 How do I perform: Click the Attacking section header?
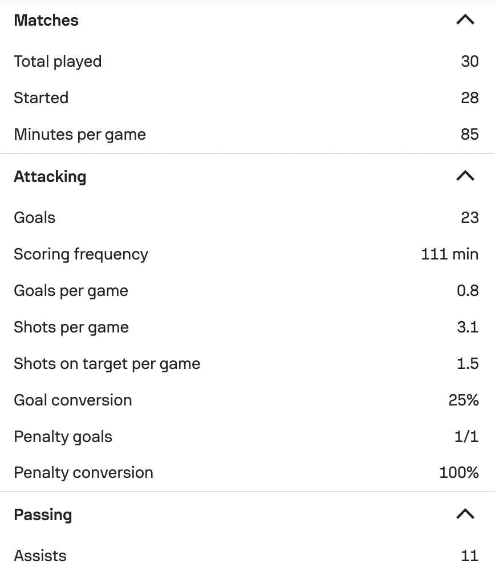(247, 177)
